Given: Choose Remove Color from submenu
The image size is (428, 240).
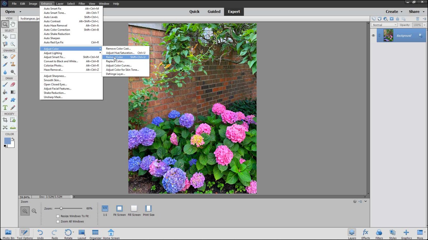Looking at the screenshot, I should pyautogui.click(x=115, y=57).
